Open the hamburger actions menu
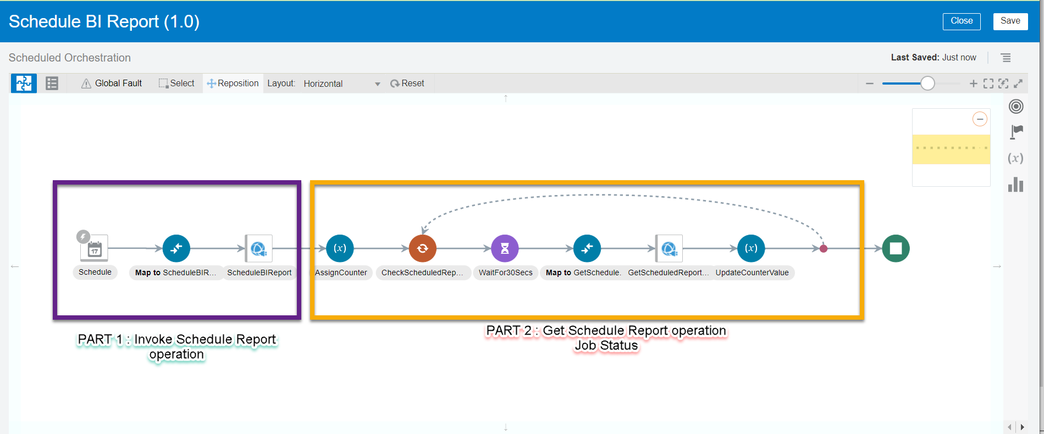This screenshot has width=1044, height=434. tap(1006, 58)
